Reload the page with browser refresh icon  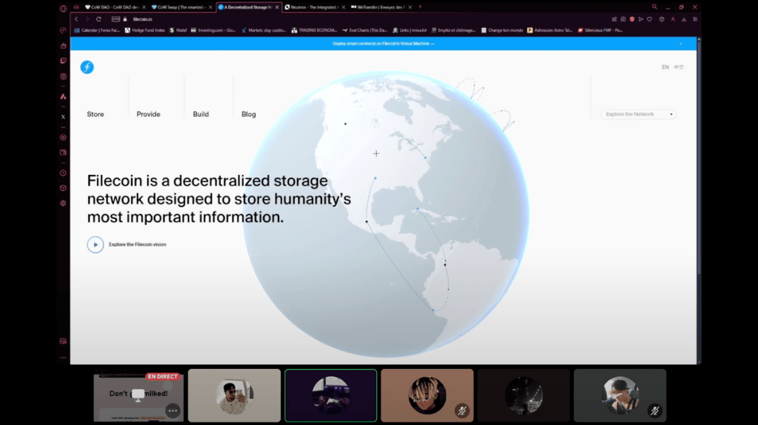click(99, 19)
